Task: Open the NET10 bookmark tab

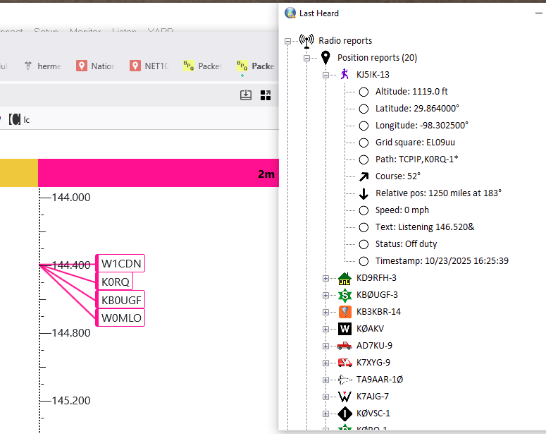Action: (149, 66)
